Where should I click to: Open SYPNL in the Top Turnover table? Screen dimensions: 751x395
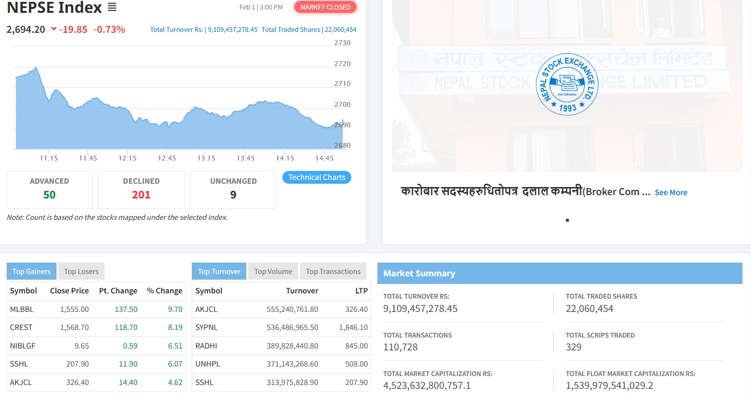coord(207,327)
